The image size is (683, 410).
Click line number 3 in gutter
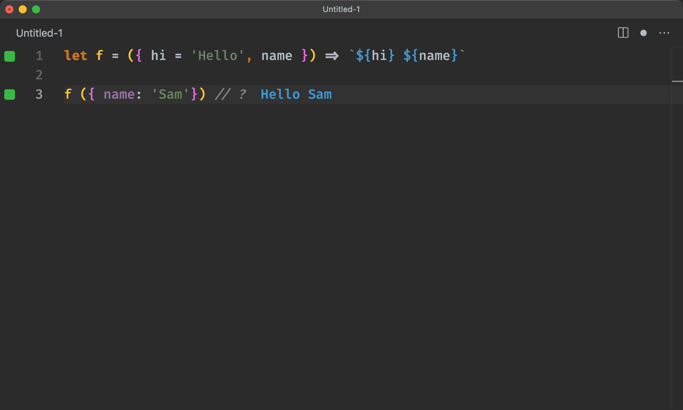coord(39,94)
